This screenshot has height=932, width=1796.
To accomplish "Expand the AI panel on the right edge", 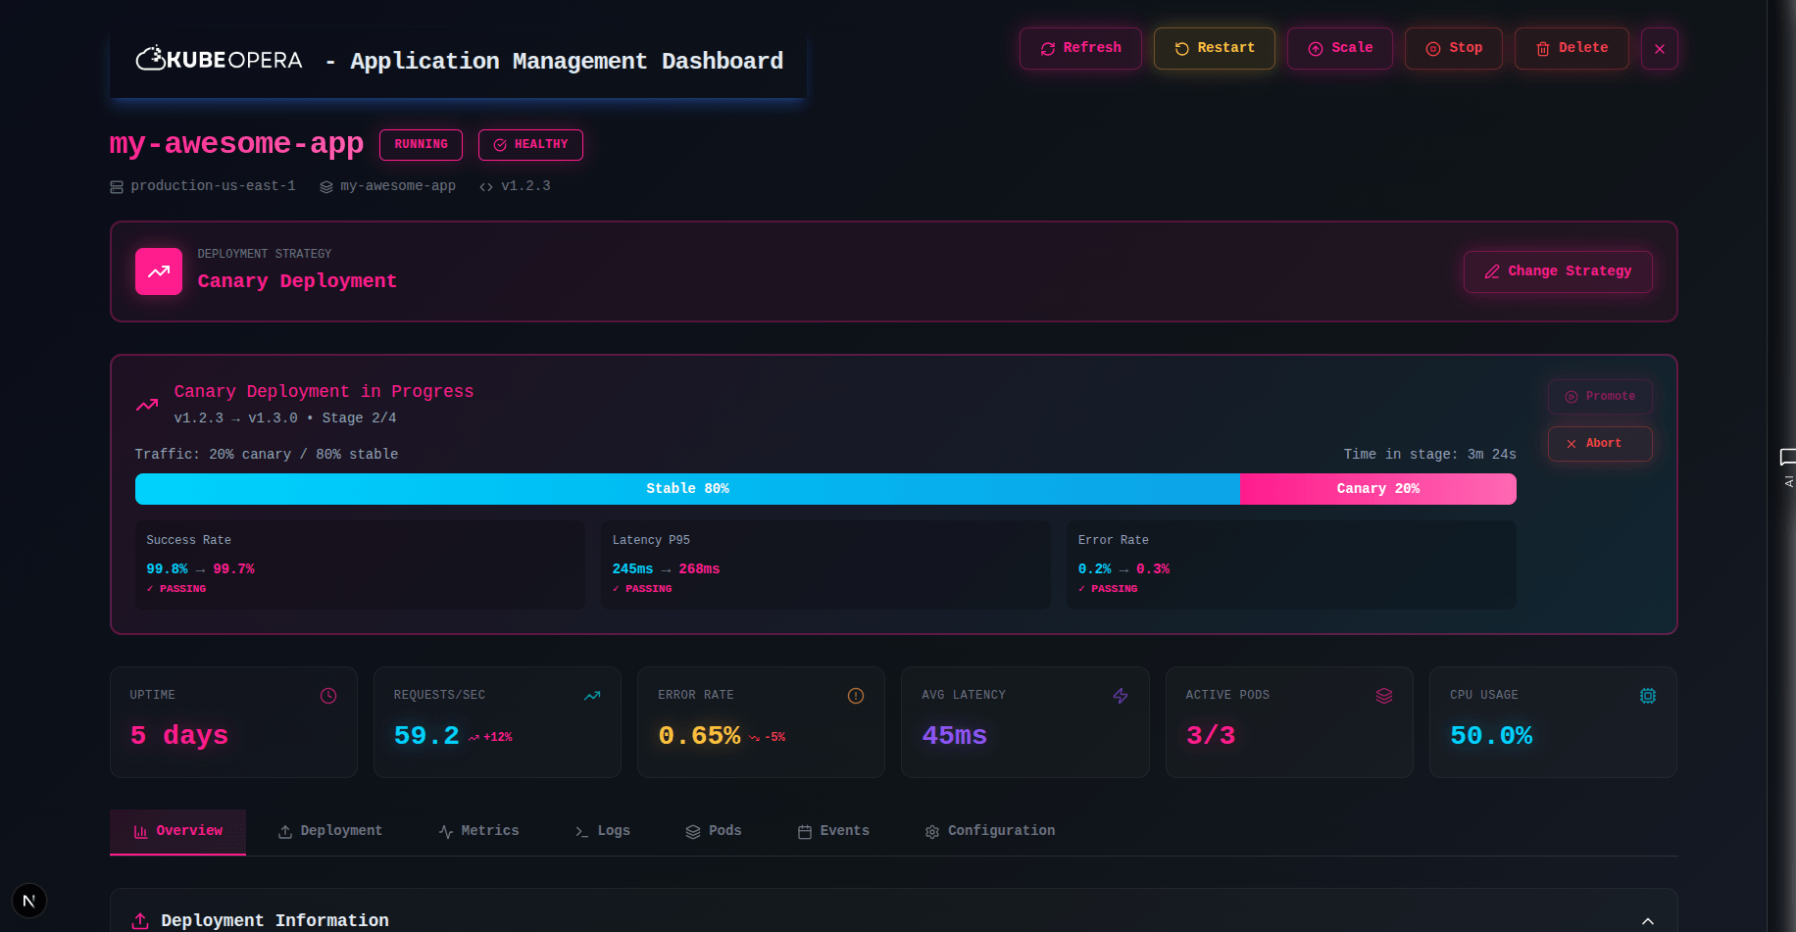I will pos(1788,468).
